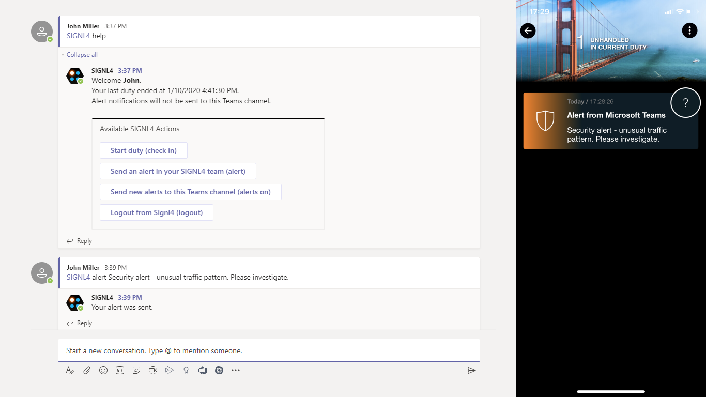The height and width of the screenshot is (397, 706).
Task: Click the SIGNL4 avatar on the Welcome message
Action: [x=75, y=76]
